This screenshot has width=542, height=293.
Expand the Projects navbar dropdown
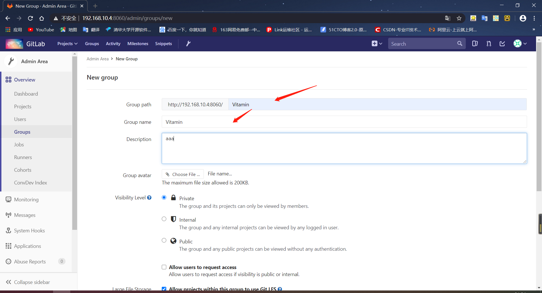(x=67, y=44)
